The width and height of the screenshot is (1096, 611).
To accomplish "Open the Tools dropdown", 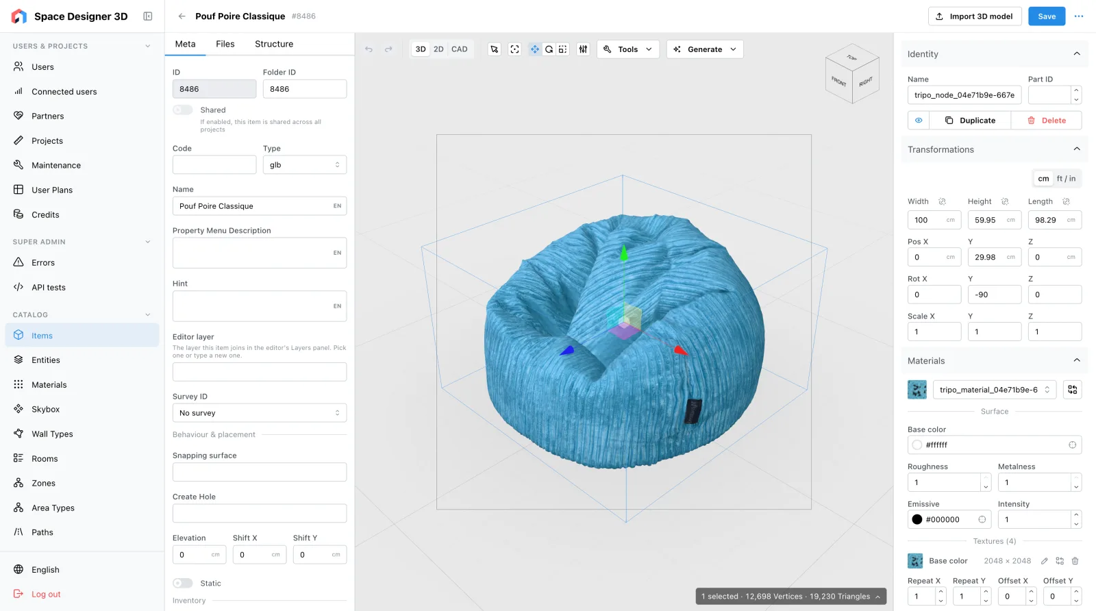I will 628,49.
